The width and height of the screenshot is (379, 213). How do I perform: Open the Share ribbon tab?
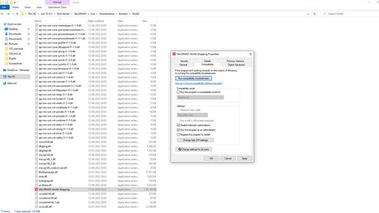pyautogui.click(x=27, y=7)
